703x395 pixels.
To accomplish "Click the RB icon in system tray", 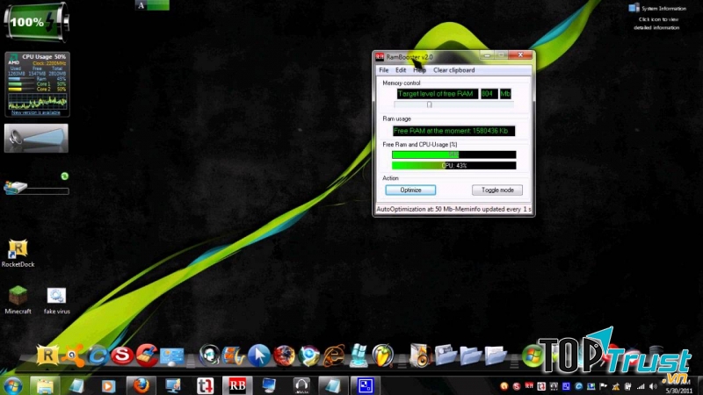I will [x=529, y=385].
